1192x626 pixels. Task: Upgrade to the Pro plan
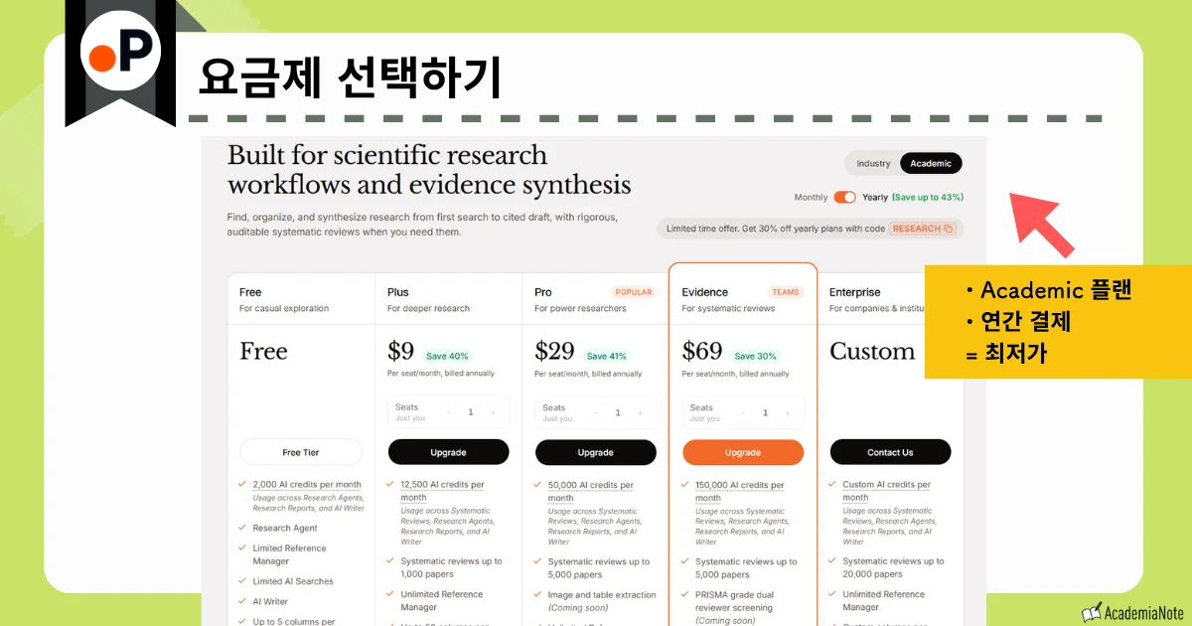pos(595,452)
